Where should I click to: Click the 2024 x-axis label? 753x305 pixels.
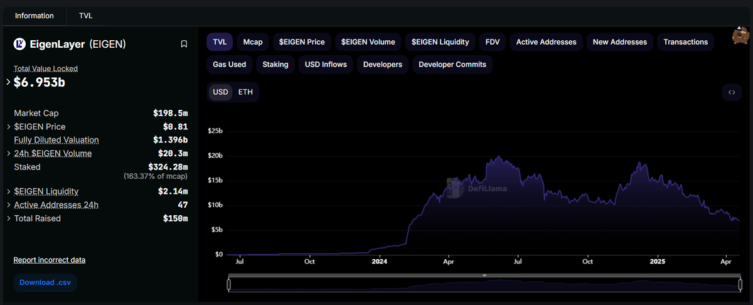click(378, 261)
